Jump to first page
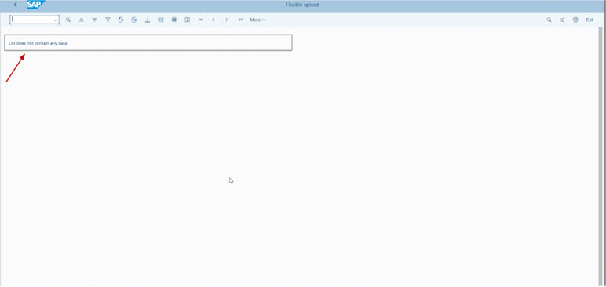Viewport: 606px width, 287px height. (200, 20)
